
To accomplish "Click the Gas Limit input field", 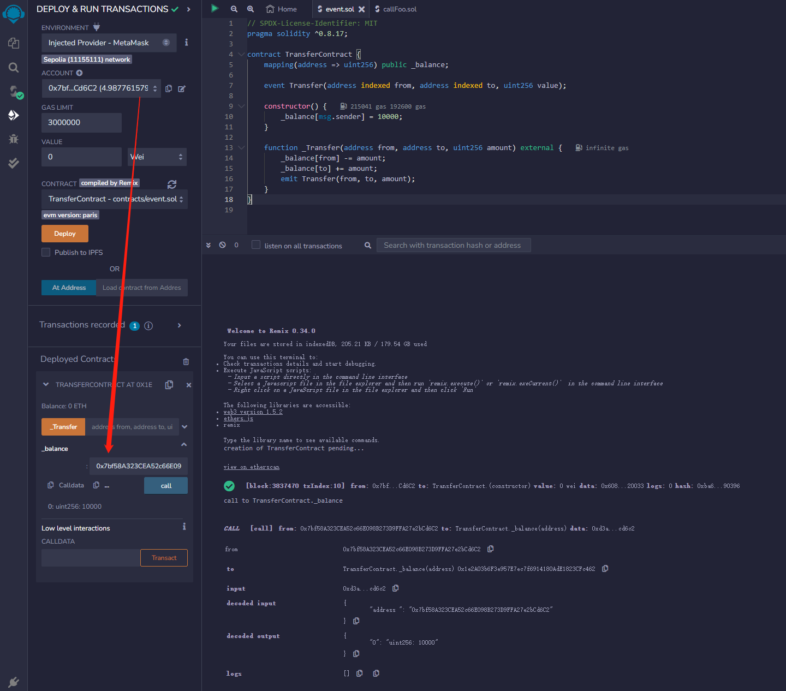I will [81, 122].
